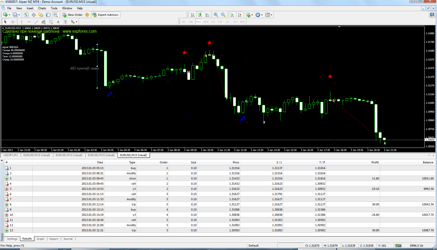This screenshot has width=437, height=250.
Task: Select the Equidistant Channel tool
Action: point(43,22)
